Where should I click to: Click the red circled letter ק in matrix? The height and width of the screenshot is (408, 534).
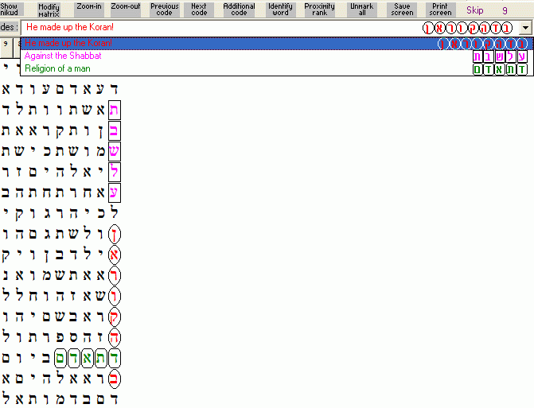click(114, 317)
